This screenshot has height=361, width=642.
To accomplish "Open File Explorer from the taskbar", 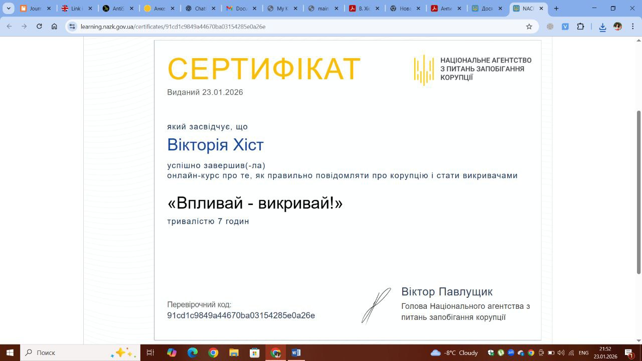I will 234,352.
